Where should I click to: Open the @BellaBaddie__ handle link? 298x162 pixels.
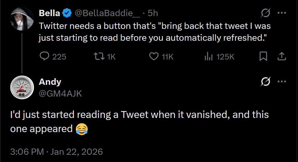[108, 13]
